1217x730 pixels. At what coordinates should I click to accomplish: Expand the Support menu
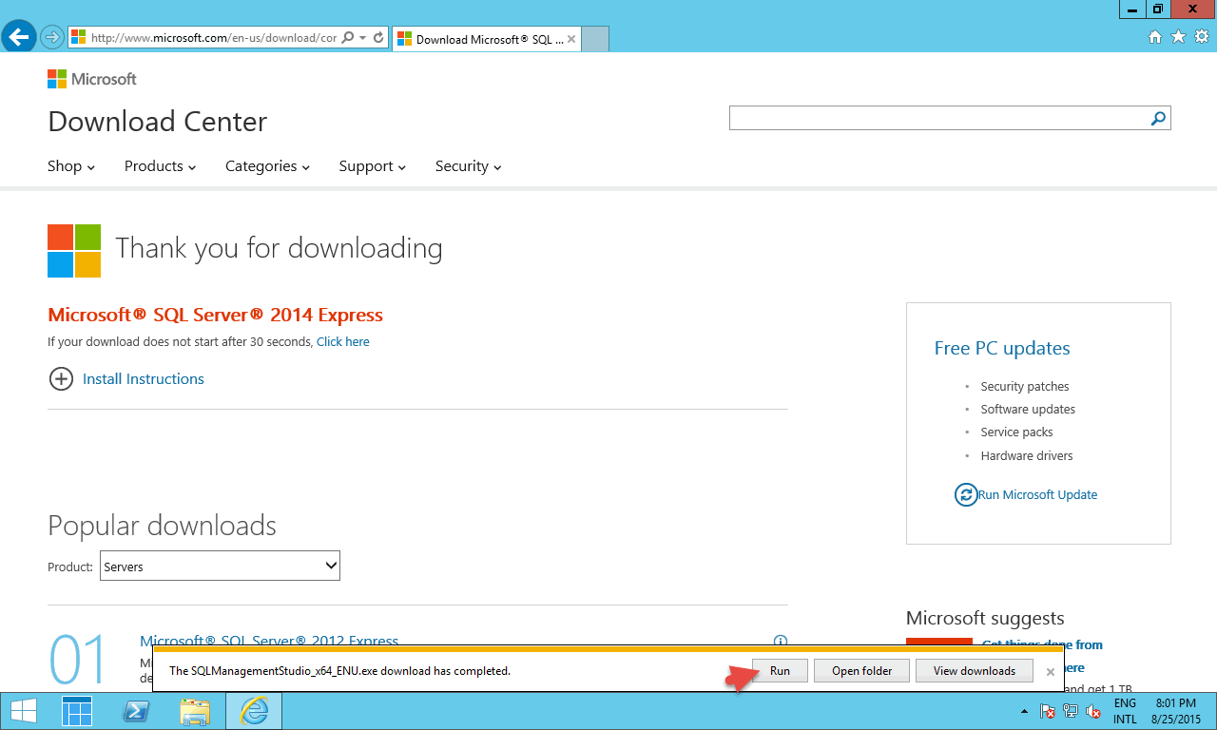coord(372,166)
